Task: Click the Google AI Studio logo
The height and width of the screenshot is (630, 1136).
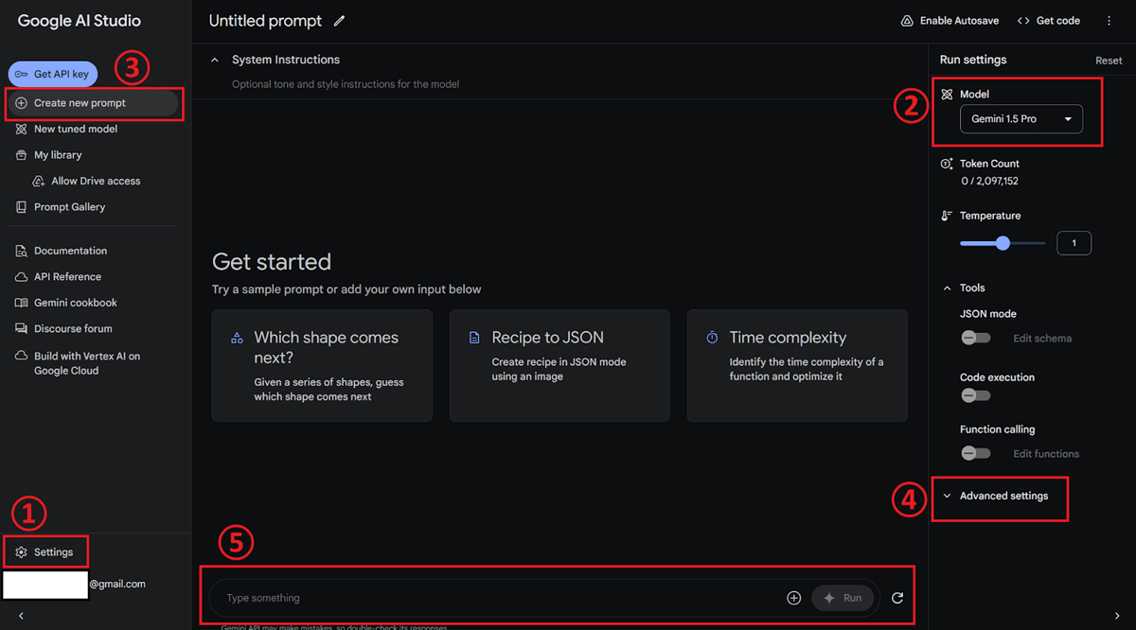Action: pos(80,21)
